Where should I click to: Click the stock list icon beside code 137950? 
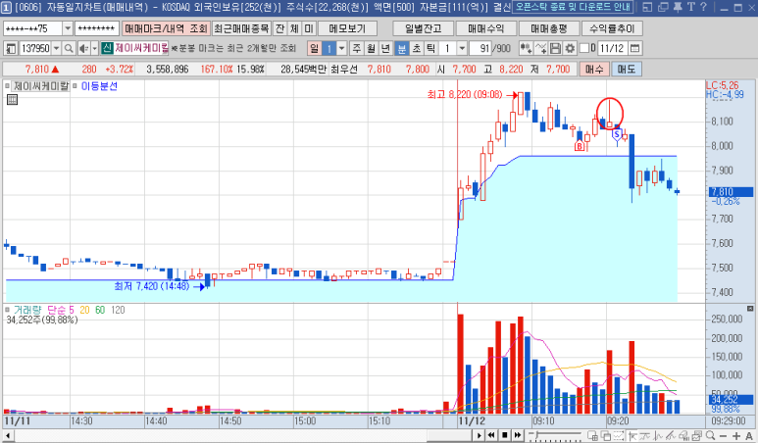point(11,48)
